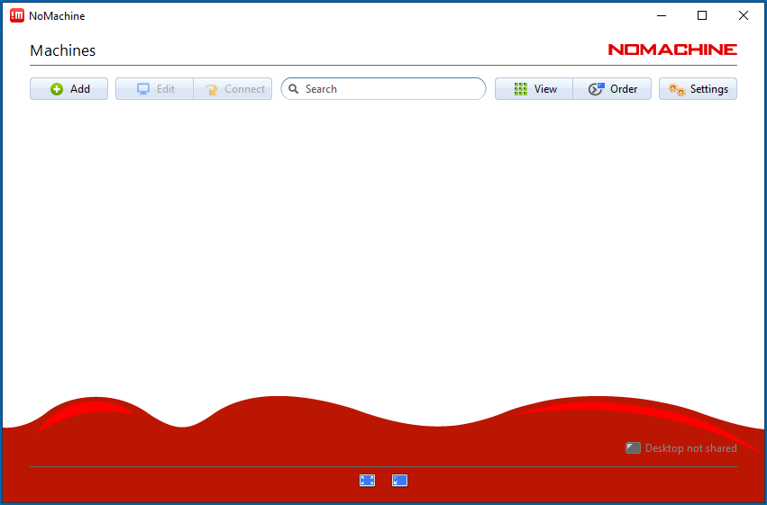Close the NoMachine window
The image size is (767, 505).
743,15
